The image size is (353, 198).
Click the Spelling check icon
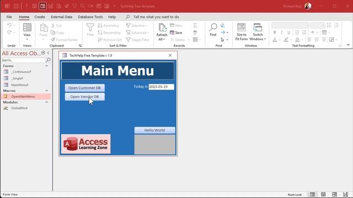[x=195, y=32]
